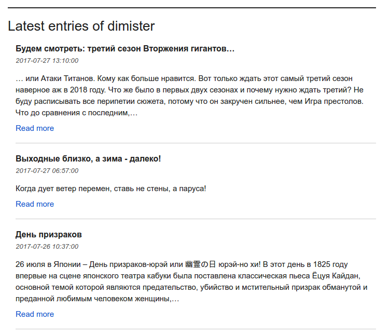Click the dark horizontal rule above the heading
This screenshot has width=389, height=335.
[192, 8]
